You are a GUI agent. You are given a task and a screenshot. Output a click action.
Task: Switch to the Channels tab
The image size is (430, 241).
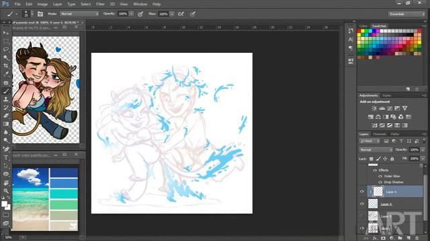coord(380,134)
